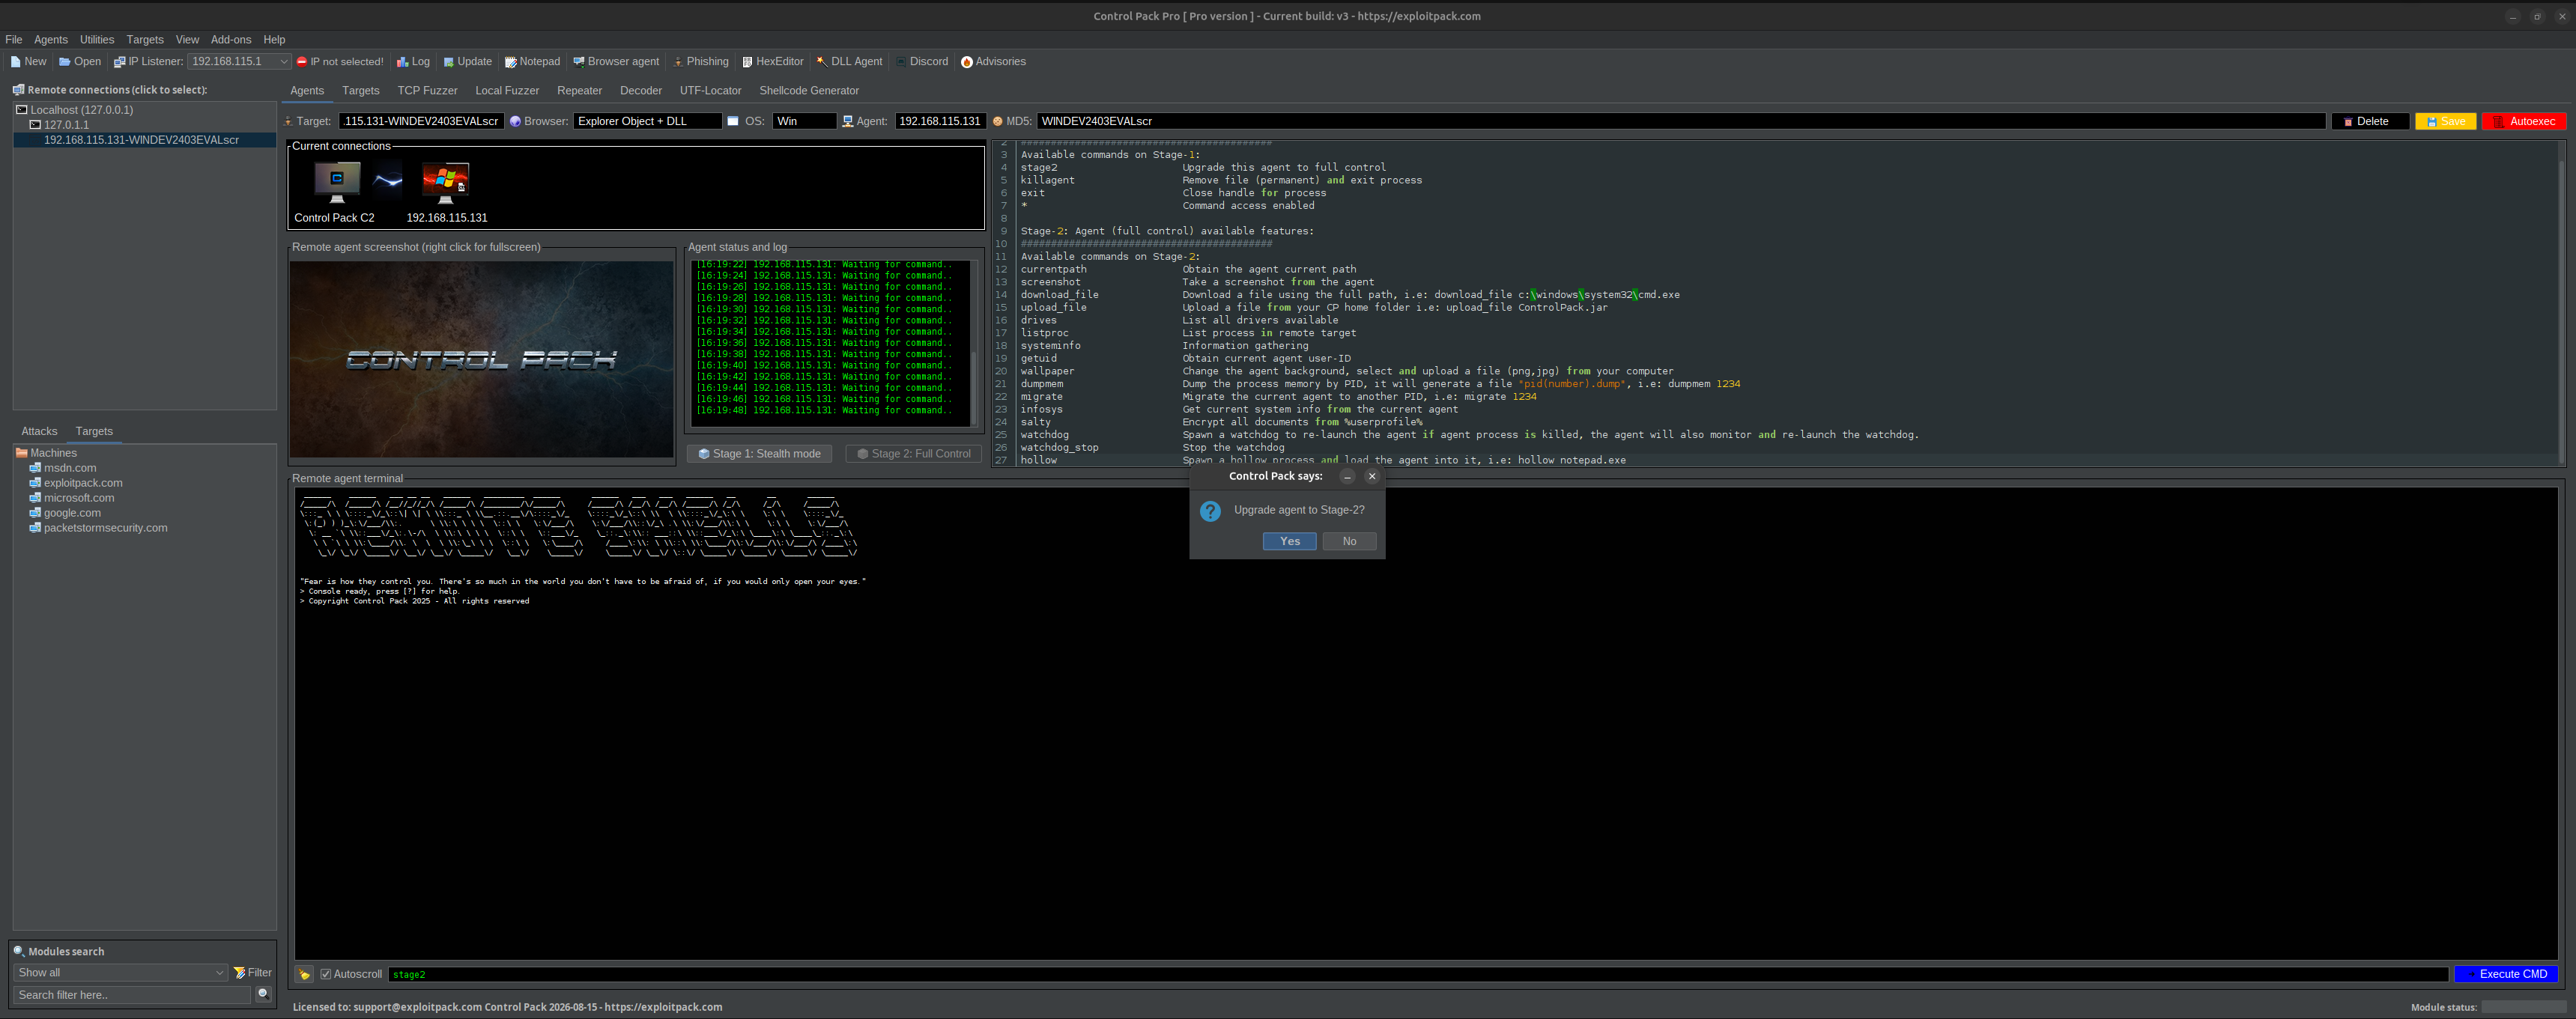Toggle the Autoscroll checkbox
This screenshot has height=1019, width=2576.
pos(326,974)
